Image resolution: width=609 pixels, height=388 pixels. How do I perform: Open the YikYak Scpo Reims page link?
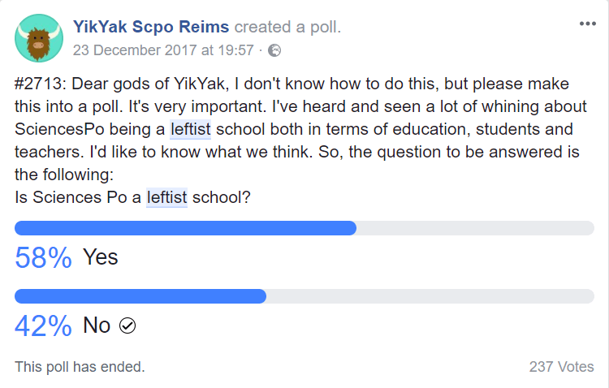pyautogui.click(x=151, y=27)
